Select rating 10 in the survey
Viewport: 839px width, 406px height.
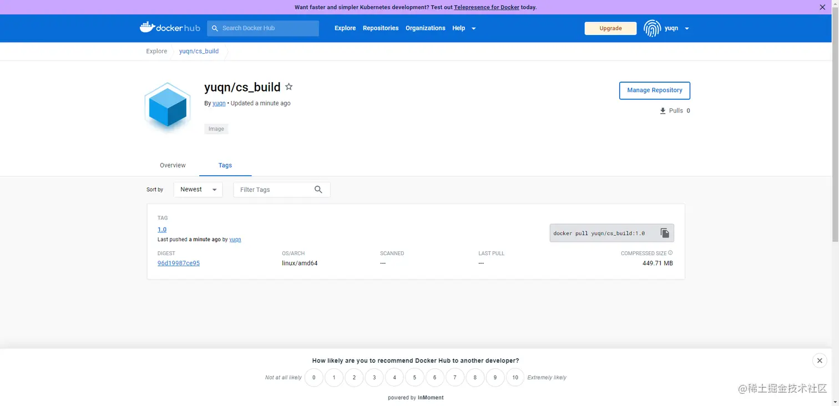tap(515, 377)
